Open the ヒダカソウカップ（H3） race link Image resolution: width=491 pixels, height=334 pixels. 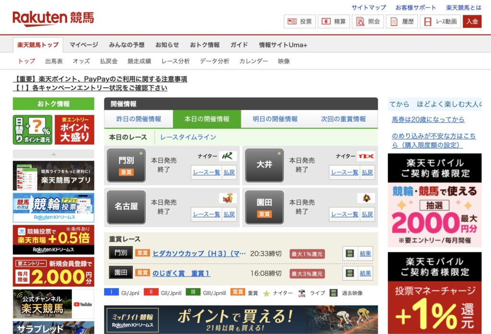(199, 253)
